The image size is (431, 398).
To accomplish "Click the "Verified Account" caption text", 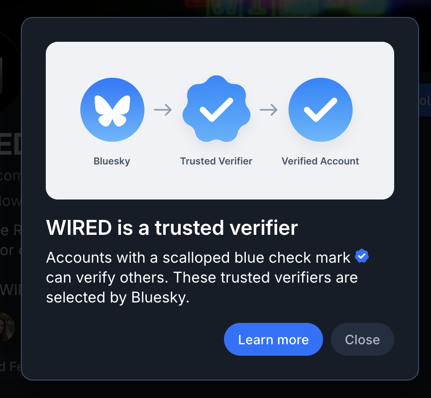I will 320,161.
